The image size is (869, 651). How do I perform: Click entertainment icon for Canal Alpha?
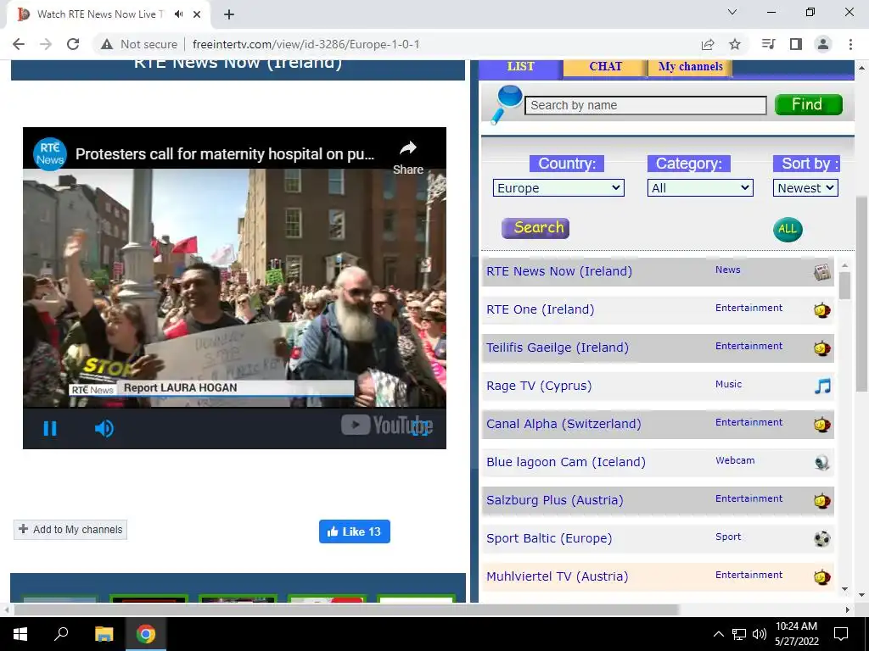(x=821, y=425)
